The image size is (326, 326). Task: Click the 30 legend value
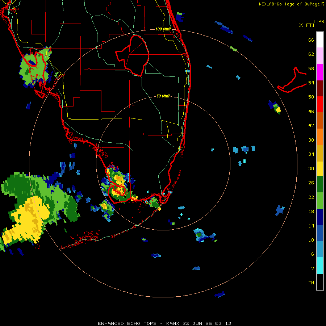311,168
